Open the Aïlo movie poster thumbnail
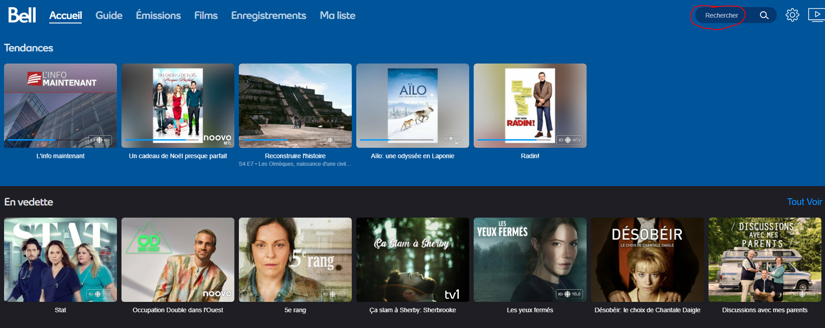 click(x=413, y=105)
